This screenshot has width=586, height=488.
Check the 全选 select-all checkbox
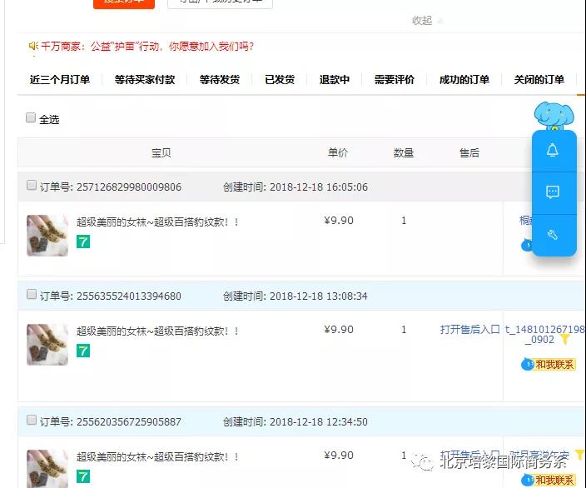[32, 118]
